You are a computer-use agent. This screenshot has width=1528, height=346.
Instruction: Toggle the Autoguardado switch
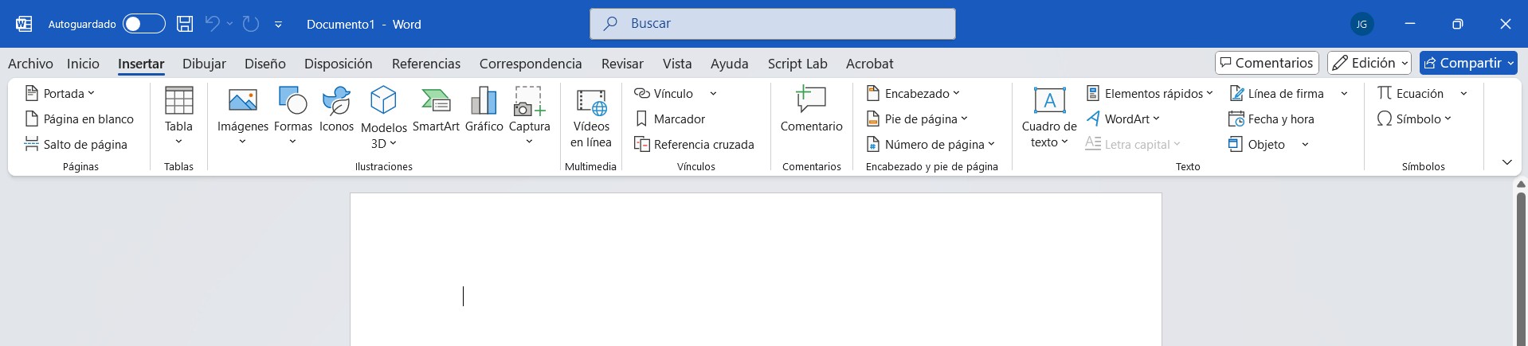coord(143,24)
